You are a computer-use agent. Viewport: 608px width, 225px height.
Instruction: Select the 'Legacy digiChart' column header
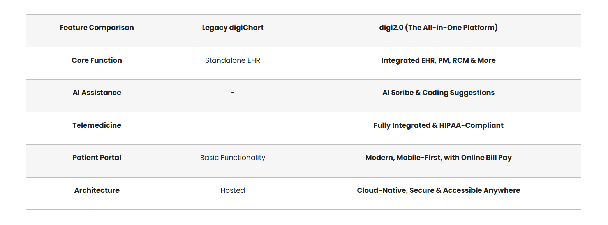pyautogui.click(x=233, y=28)
